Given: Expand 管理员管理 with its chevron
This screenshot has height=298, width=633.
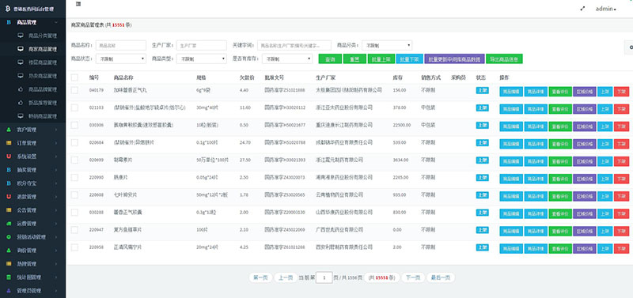Looking at the screenshot, I should coord(56,291).
